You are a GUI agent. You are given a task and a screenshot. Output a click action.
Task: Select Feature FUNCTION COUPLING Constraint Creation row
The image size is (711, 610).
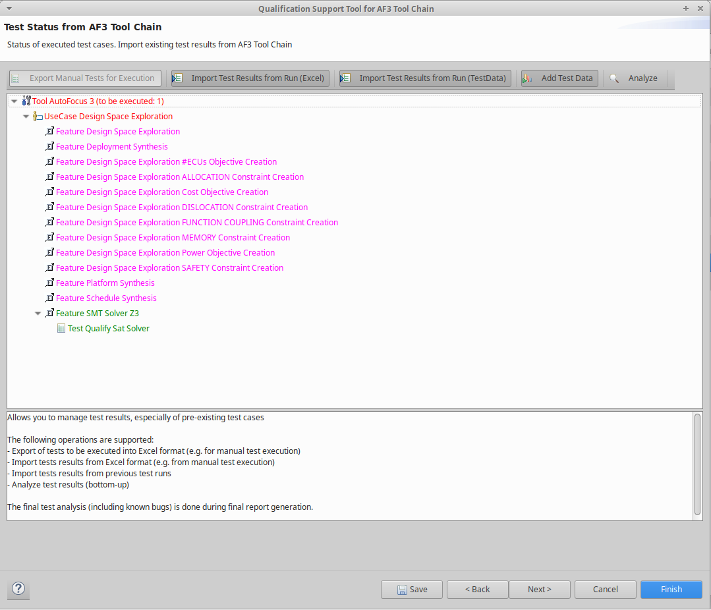(197, 223)
